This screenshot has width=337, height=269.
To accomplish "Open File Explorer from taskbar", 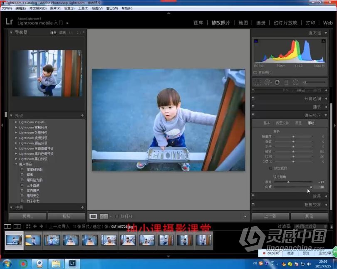I will click(56, 264).
